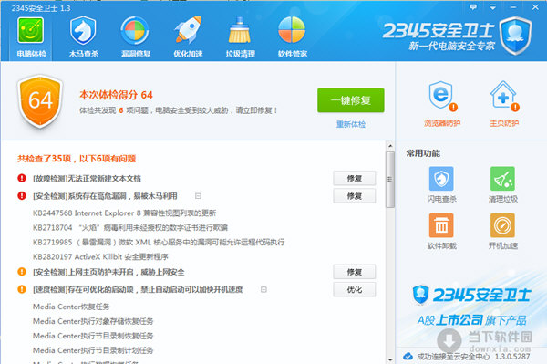
Task: Click the 成功连接至云安全中心 status text
Action: coord(453,357)
